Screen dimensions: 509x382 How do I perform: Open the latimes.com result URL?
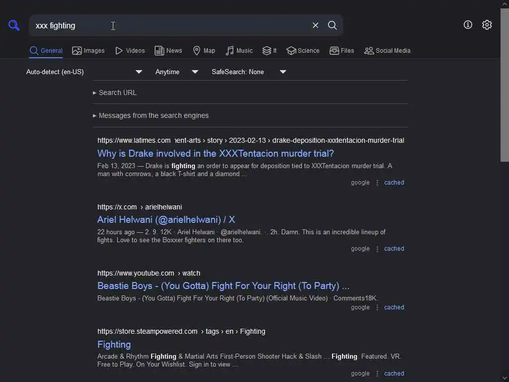coord(251,140)
